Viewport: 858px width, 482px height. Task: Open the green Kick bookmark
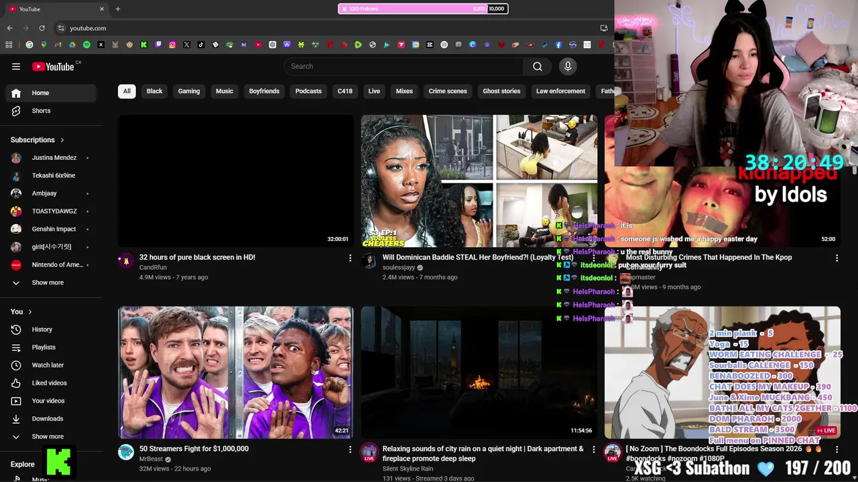(x=143, y=45)
